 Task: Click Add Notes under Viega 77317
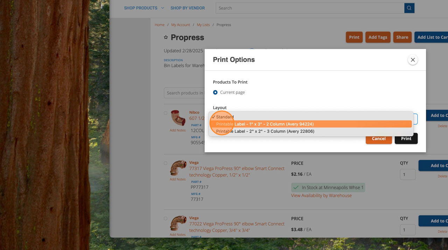(x=178, y=179)
